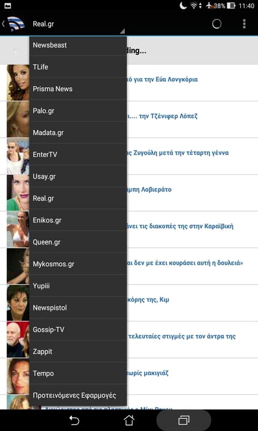Viewport: 258px width, 431px height.
Task: Pick Madata.gr from the list
Action: [78, 133]
